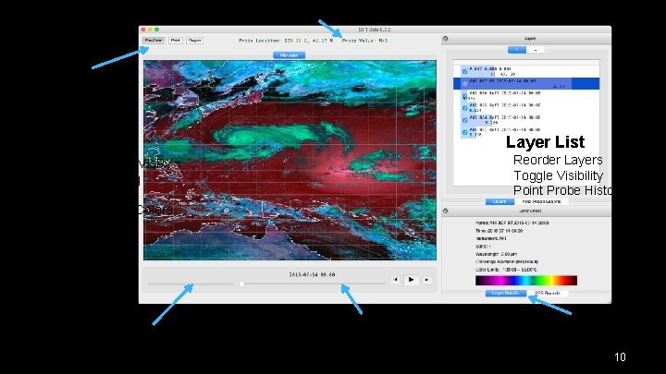Click the Probe Location readout text

[286, 41]
